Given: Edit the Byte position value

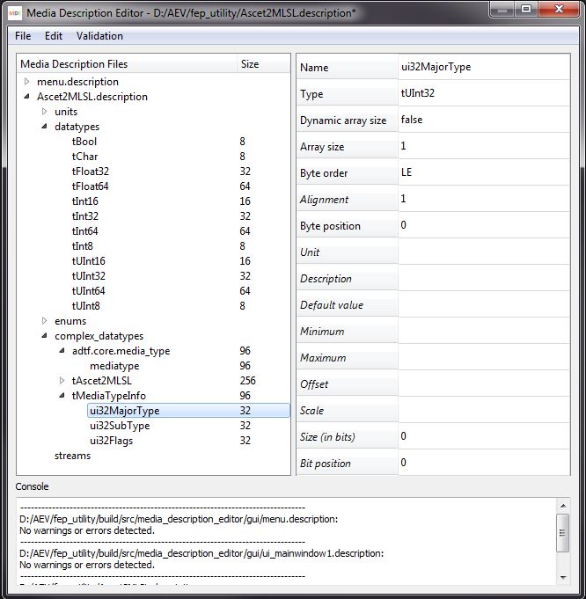Looking at the screenshot, I should (x=484, y=225).
